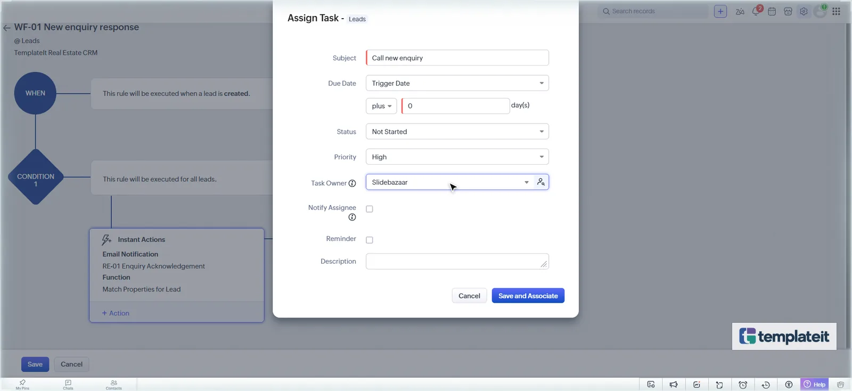852x391 pixels.
Task: Click the workflow Cancel button at bottom left
Action: [x=71, y=364]
